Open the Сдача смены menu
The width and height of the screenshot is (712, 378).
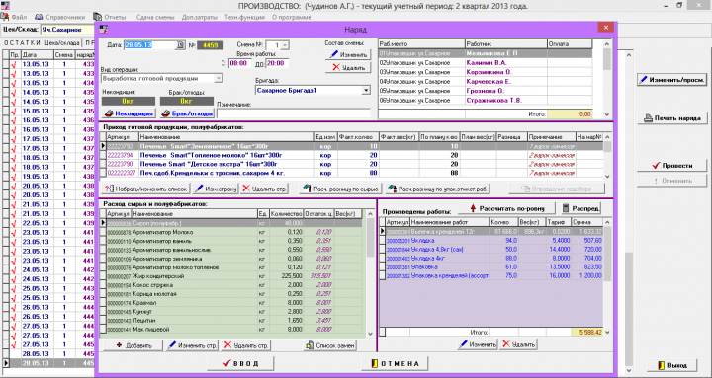point(155,17)
